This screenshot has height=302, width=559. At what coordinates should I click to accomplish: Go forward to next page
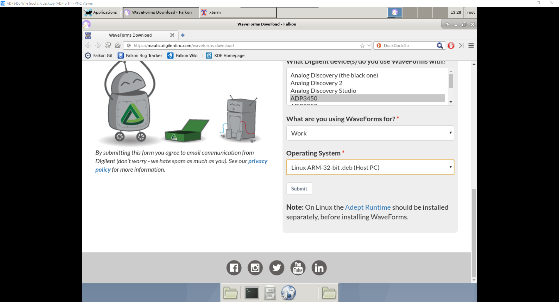98,45
